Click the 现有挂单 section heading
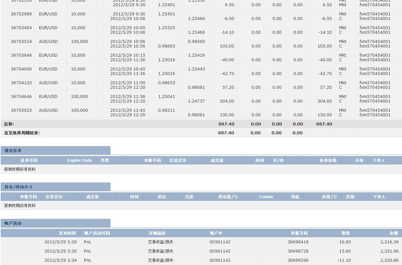This screenshot has height=265, width=402. (13, 151)
